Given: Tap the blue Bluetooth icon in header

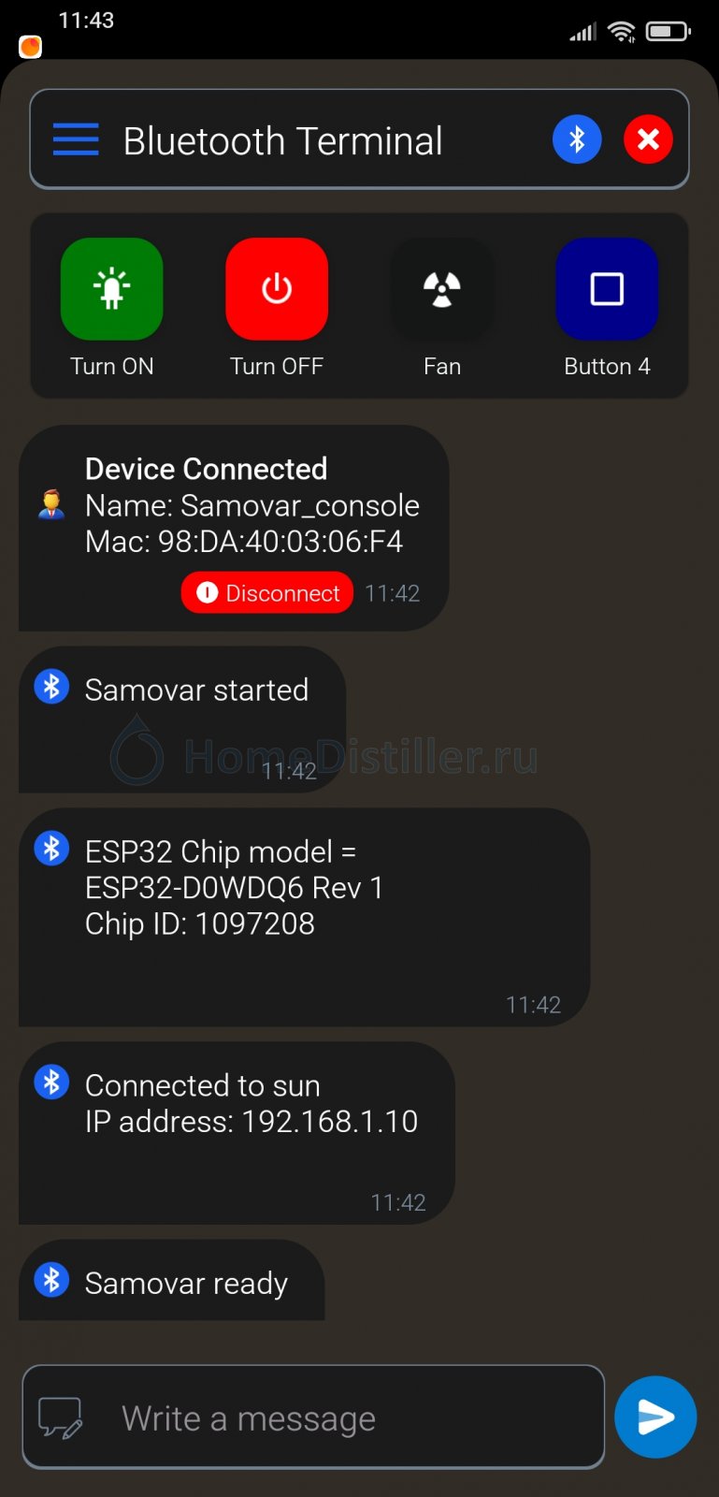Looking at the screenshot, I should tap(577, 139).
